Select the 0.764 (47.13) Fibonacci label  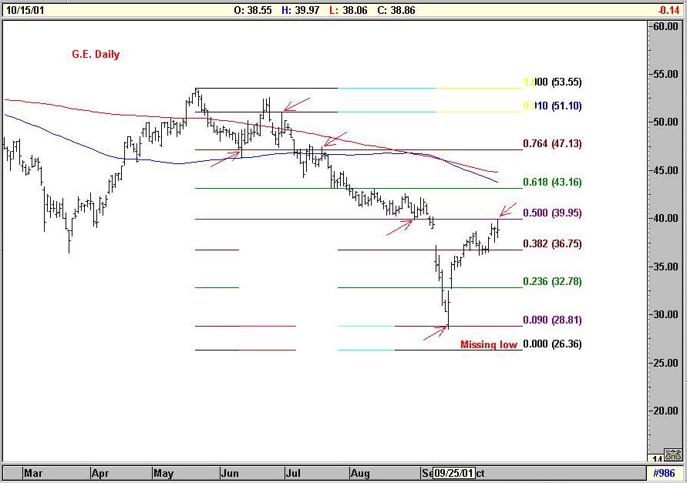click(553, 143)
